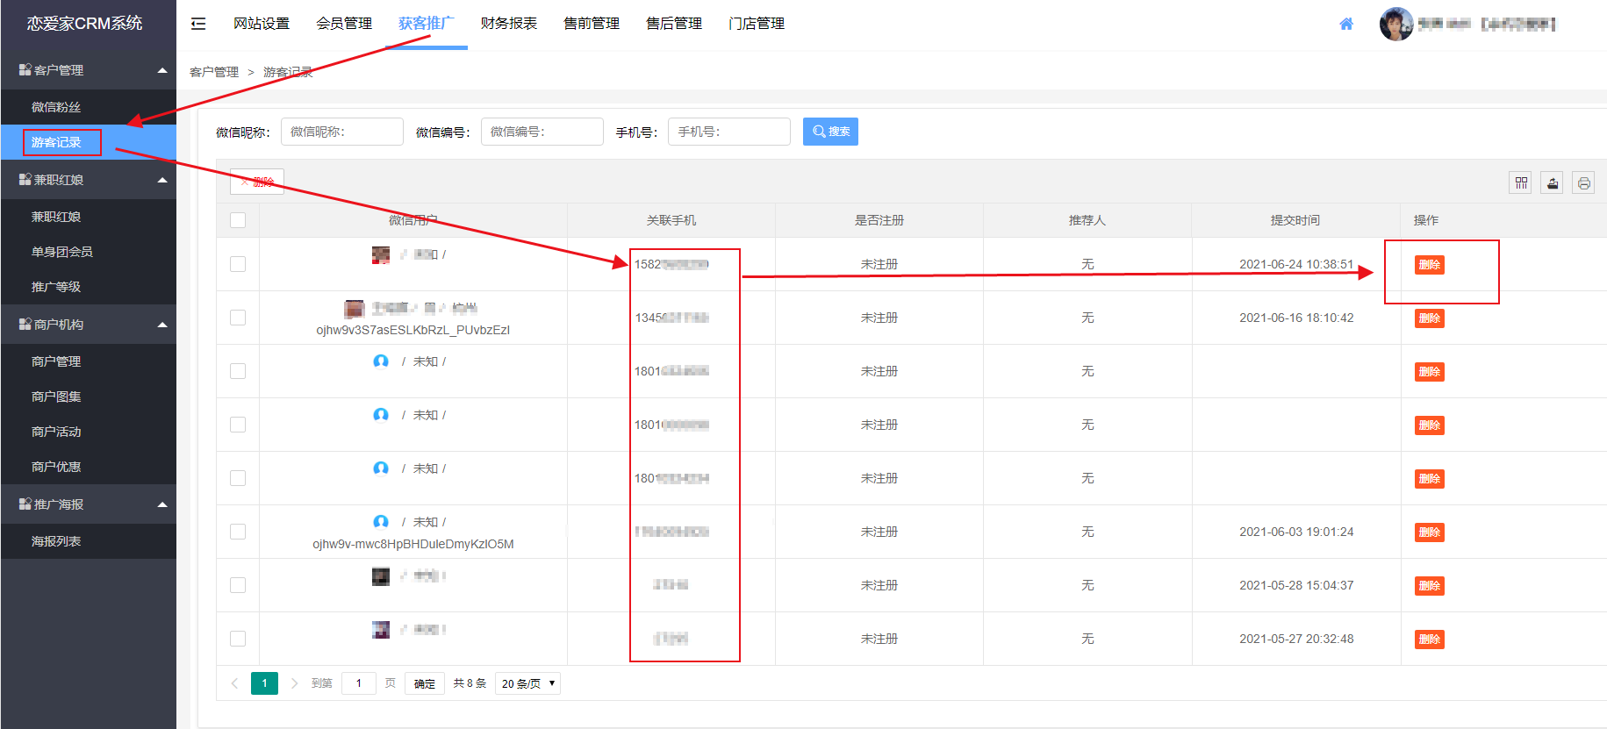Collapse the 推广海报 sidebar group
Screen dimensions: 1607x729
[x=162, y=504]
